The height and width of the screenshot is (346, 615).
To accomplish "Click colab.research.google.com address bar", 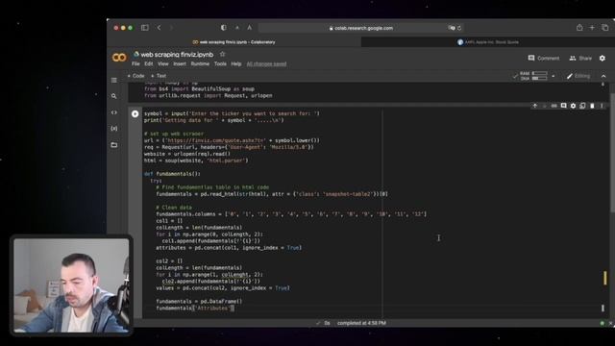I will coord(360,28).
